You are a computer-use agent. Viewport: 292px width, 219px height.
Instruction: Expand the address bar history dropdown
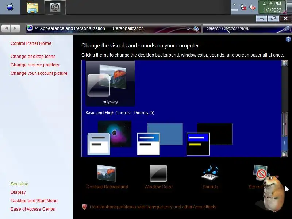188,29
